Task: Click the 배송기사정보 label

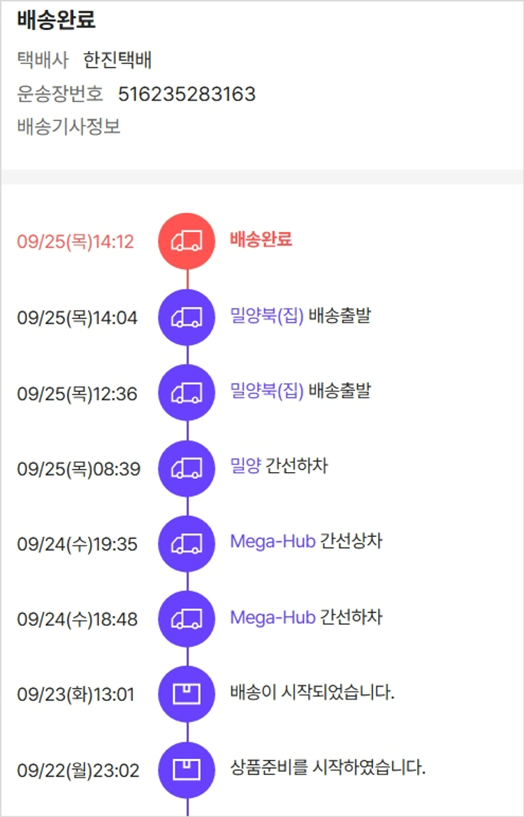Action: tap(68, 128)
